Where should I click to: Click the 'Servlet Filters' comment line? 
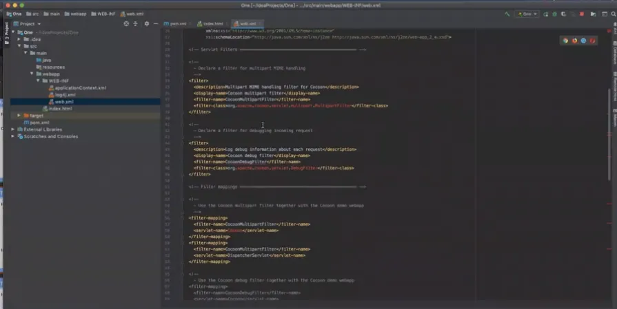tap(277, 50)
